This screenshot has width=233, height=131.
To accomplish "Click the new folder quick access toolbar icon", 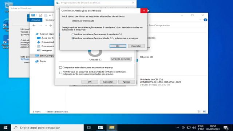I will [x=46, y=15].
